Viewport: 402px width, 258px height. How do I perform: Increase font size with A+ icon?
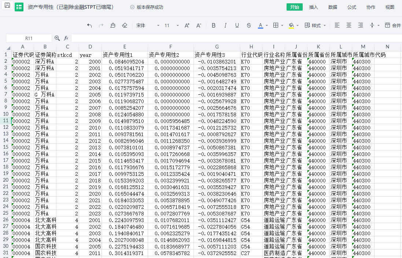tap(187, 25)
